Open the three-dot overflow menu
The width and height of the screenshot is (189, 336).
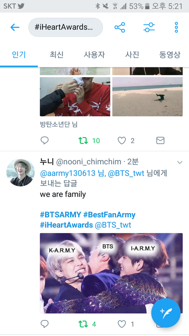[x=176, y=27]
